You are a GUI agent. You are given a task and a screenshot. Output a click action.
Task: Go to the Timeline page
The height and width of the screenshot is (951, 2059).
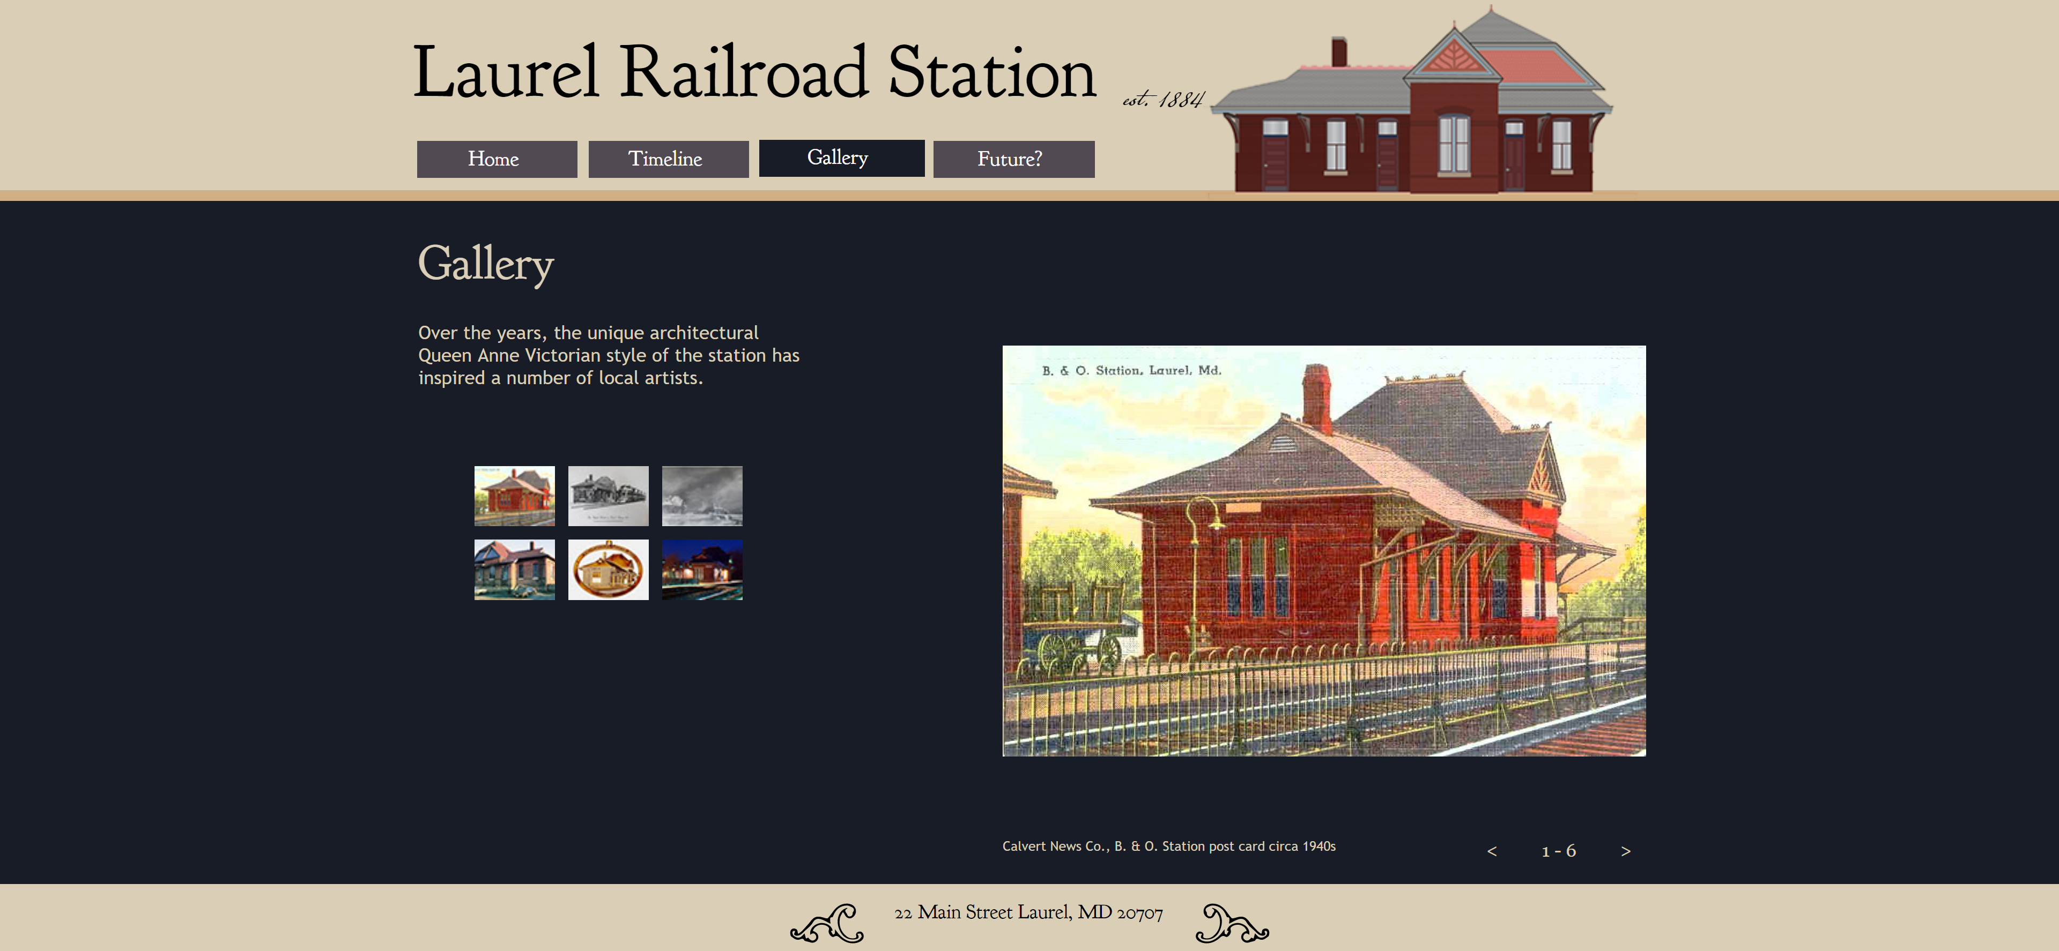coord(668,159)
